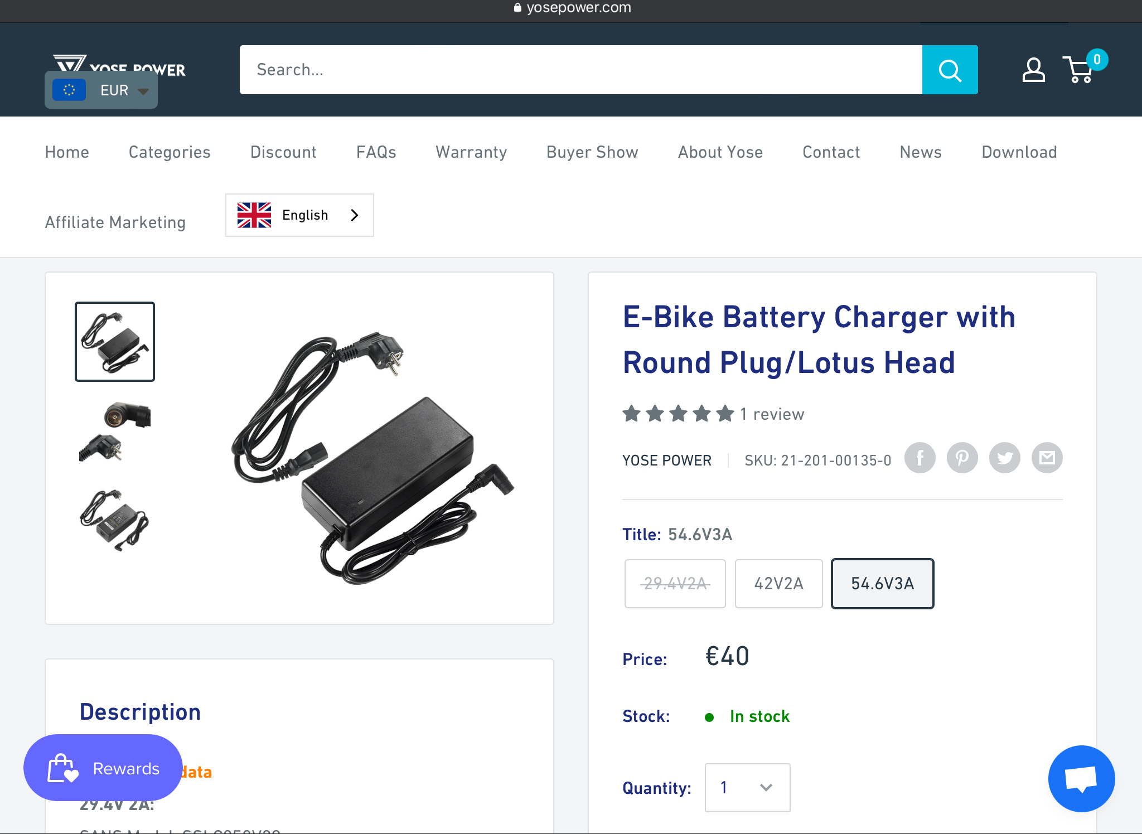This screenshot has width=1142, height=834.
Task: Share product by email icon
Action: (1047, 458)
